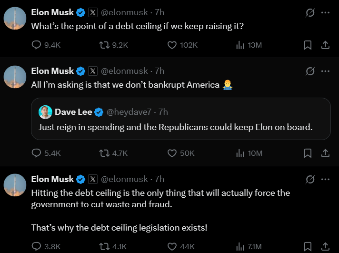Open Dave Lee's profile picture thumbnail
This screenshot has height=253, width=339.
[x=46, y=112]
